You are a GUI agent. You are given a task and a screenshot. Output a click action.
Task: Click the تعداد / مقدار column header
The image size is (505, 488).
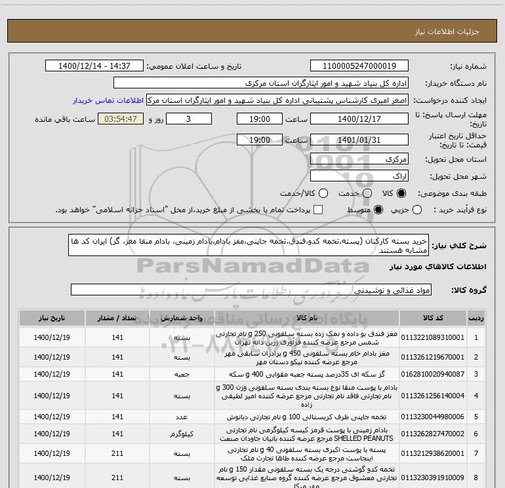(117, 318)
